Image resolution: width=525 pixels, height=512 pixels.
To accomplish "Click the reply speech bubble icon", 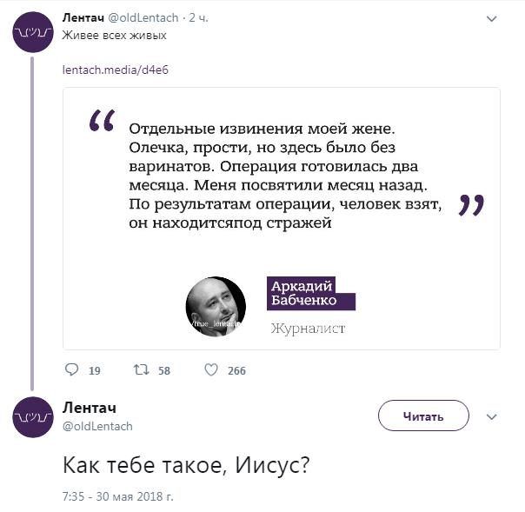I will point(72,370).
